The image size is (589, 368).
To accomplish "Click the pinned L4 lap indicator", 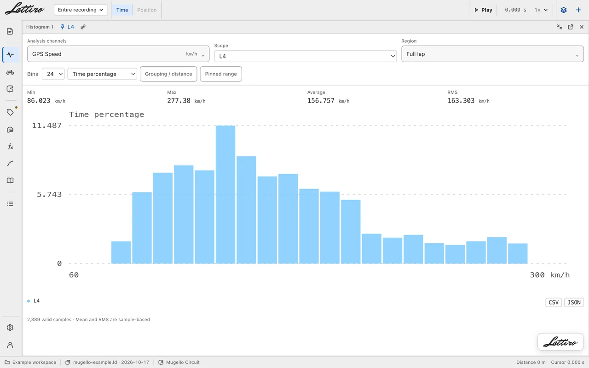I will pos(67,27).
